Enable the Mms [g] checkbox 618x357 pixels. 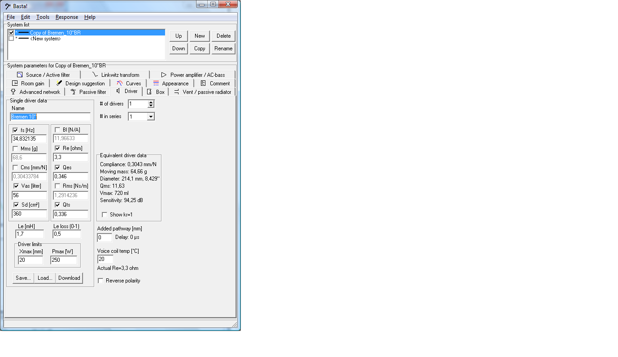[16, 149]
